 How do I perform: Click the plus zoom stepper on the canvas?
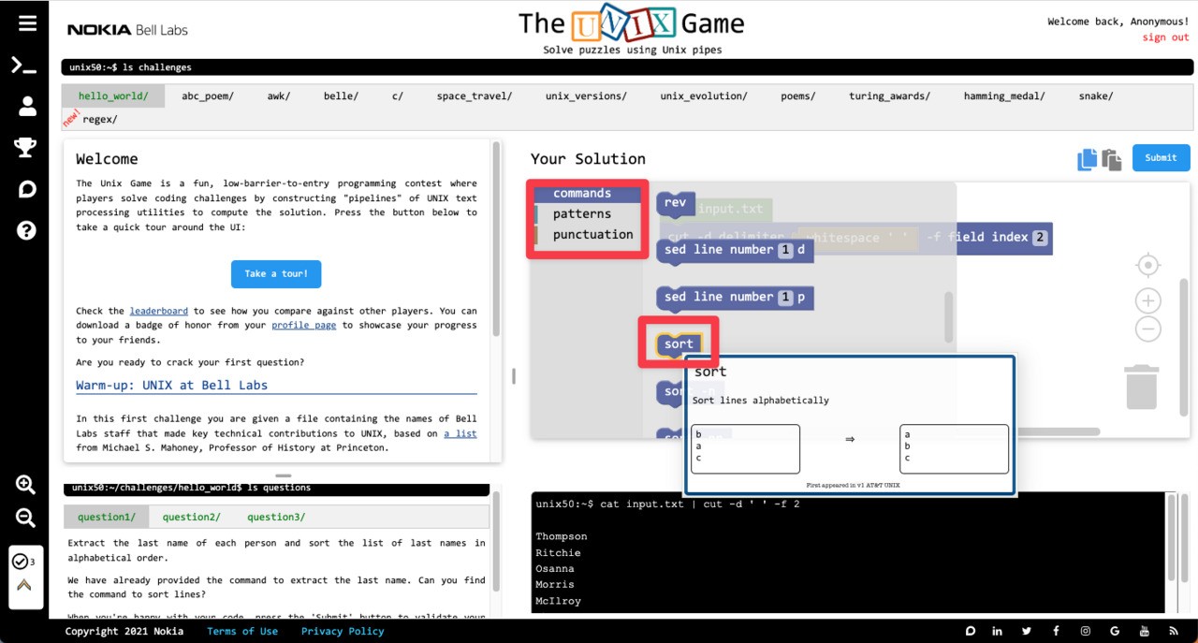[1147, 300]
